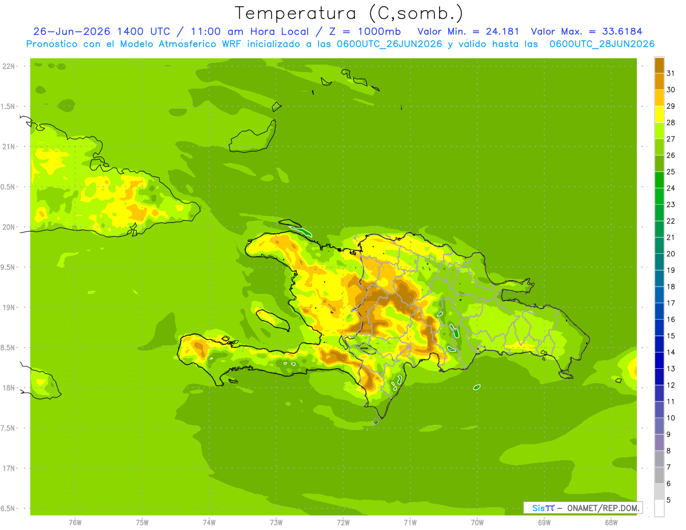Click the yellow swatch between 28 and 29
The width and height of the screenshot is (686, 530).
(x=659, y=114)
